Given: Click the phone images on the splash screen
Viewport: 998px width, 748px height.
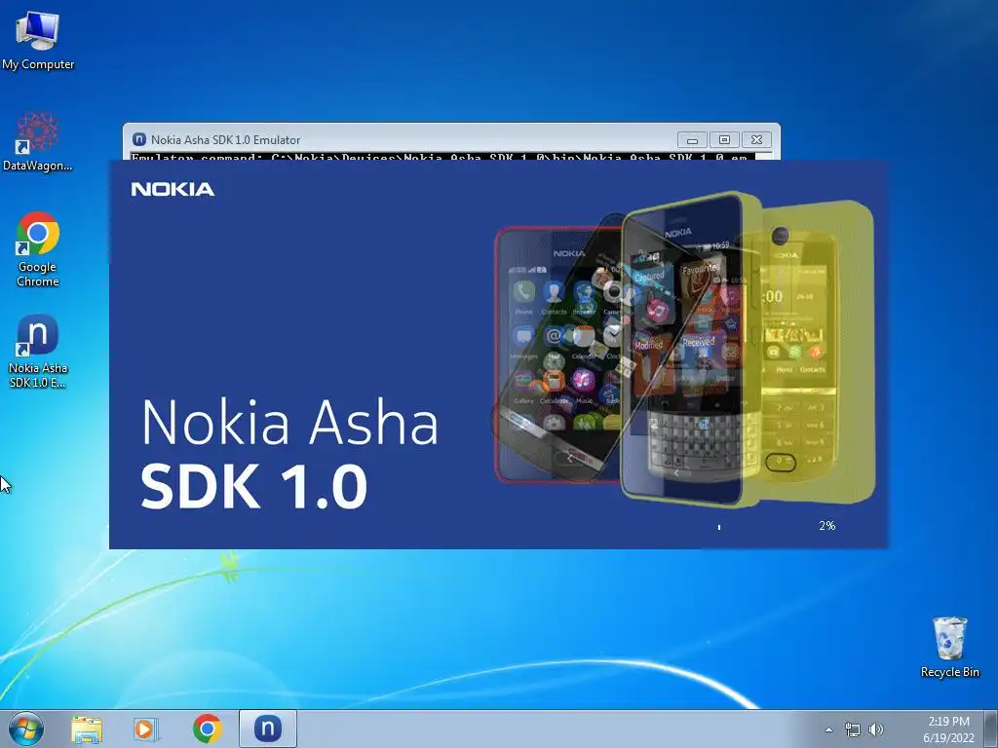Looking at the screenshot, I should point(685,349).
